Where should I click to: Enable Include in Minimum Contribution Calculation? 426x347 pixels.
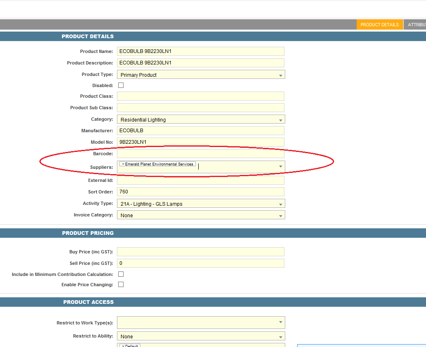click(x=121, y=274)
